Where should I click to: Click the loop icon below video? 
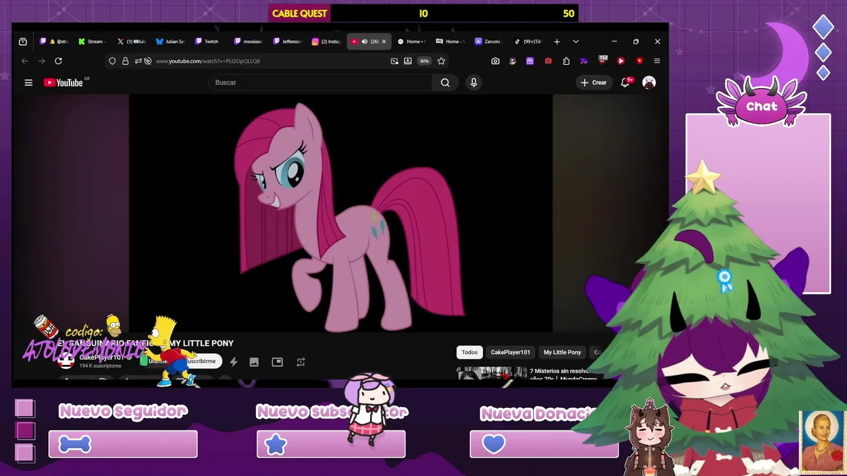(x=300, y=362)
